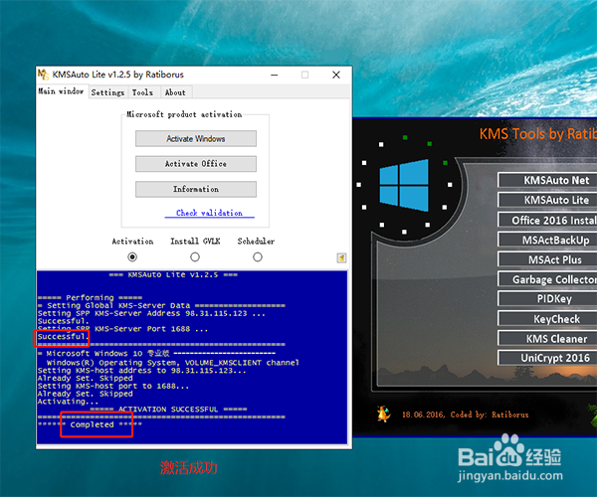Click the KMSAuto Lite title bar app icon
597x497 pixels.
point(44,75)
